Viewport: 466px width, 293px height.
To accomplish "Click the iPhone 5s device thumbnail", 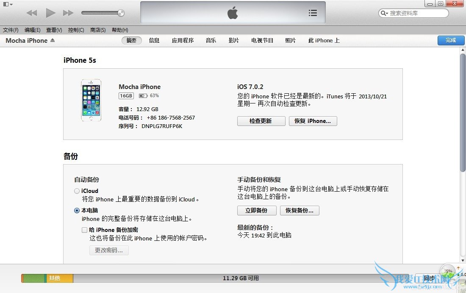I will [x=91, y=100].
